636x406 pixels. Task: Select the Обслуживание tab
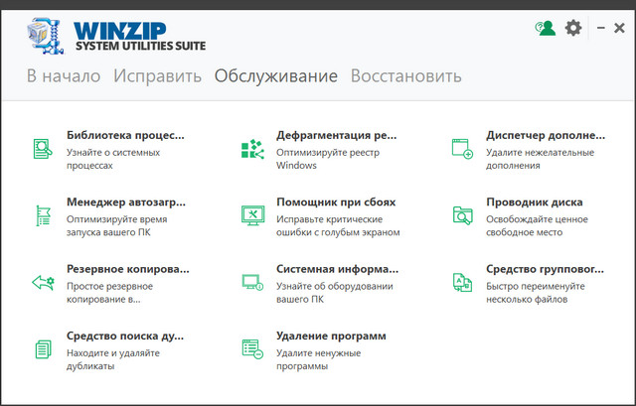[276, 76]
